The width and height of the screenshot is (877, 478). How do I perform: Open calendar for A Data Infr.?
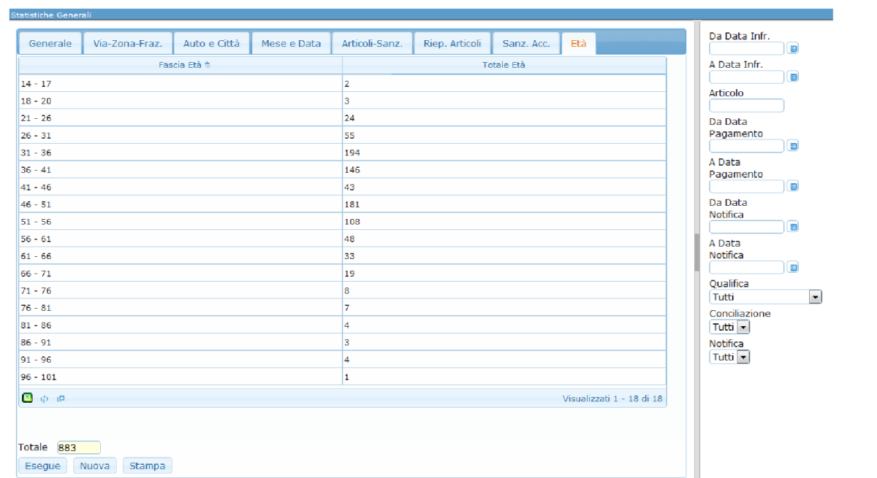point(793,77)
